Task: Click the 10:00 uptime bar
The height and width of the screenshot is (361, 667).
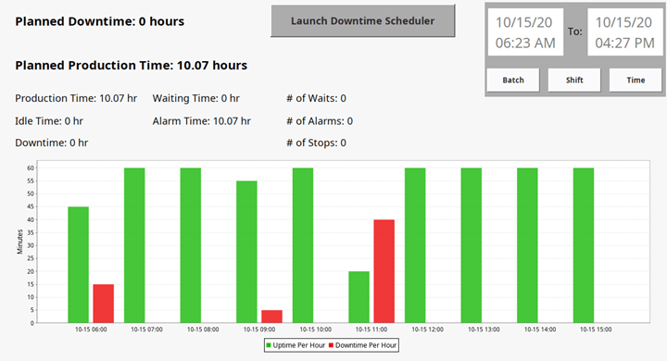Action: [x=303, y=245]
